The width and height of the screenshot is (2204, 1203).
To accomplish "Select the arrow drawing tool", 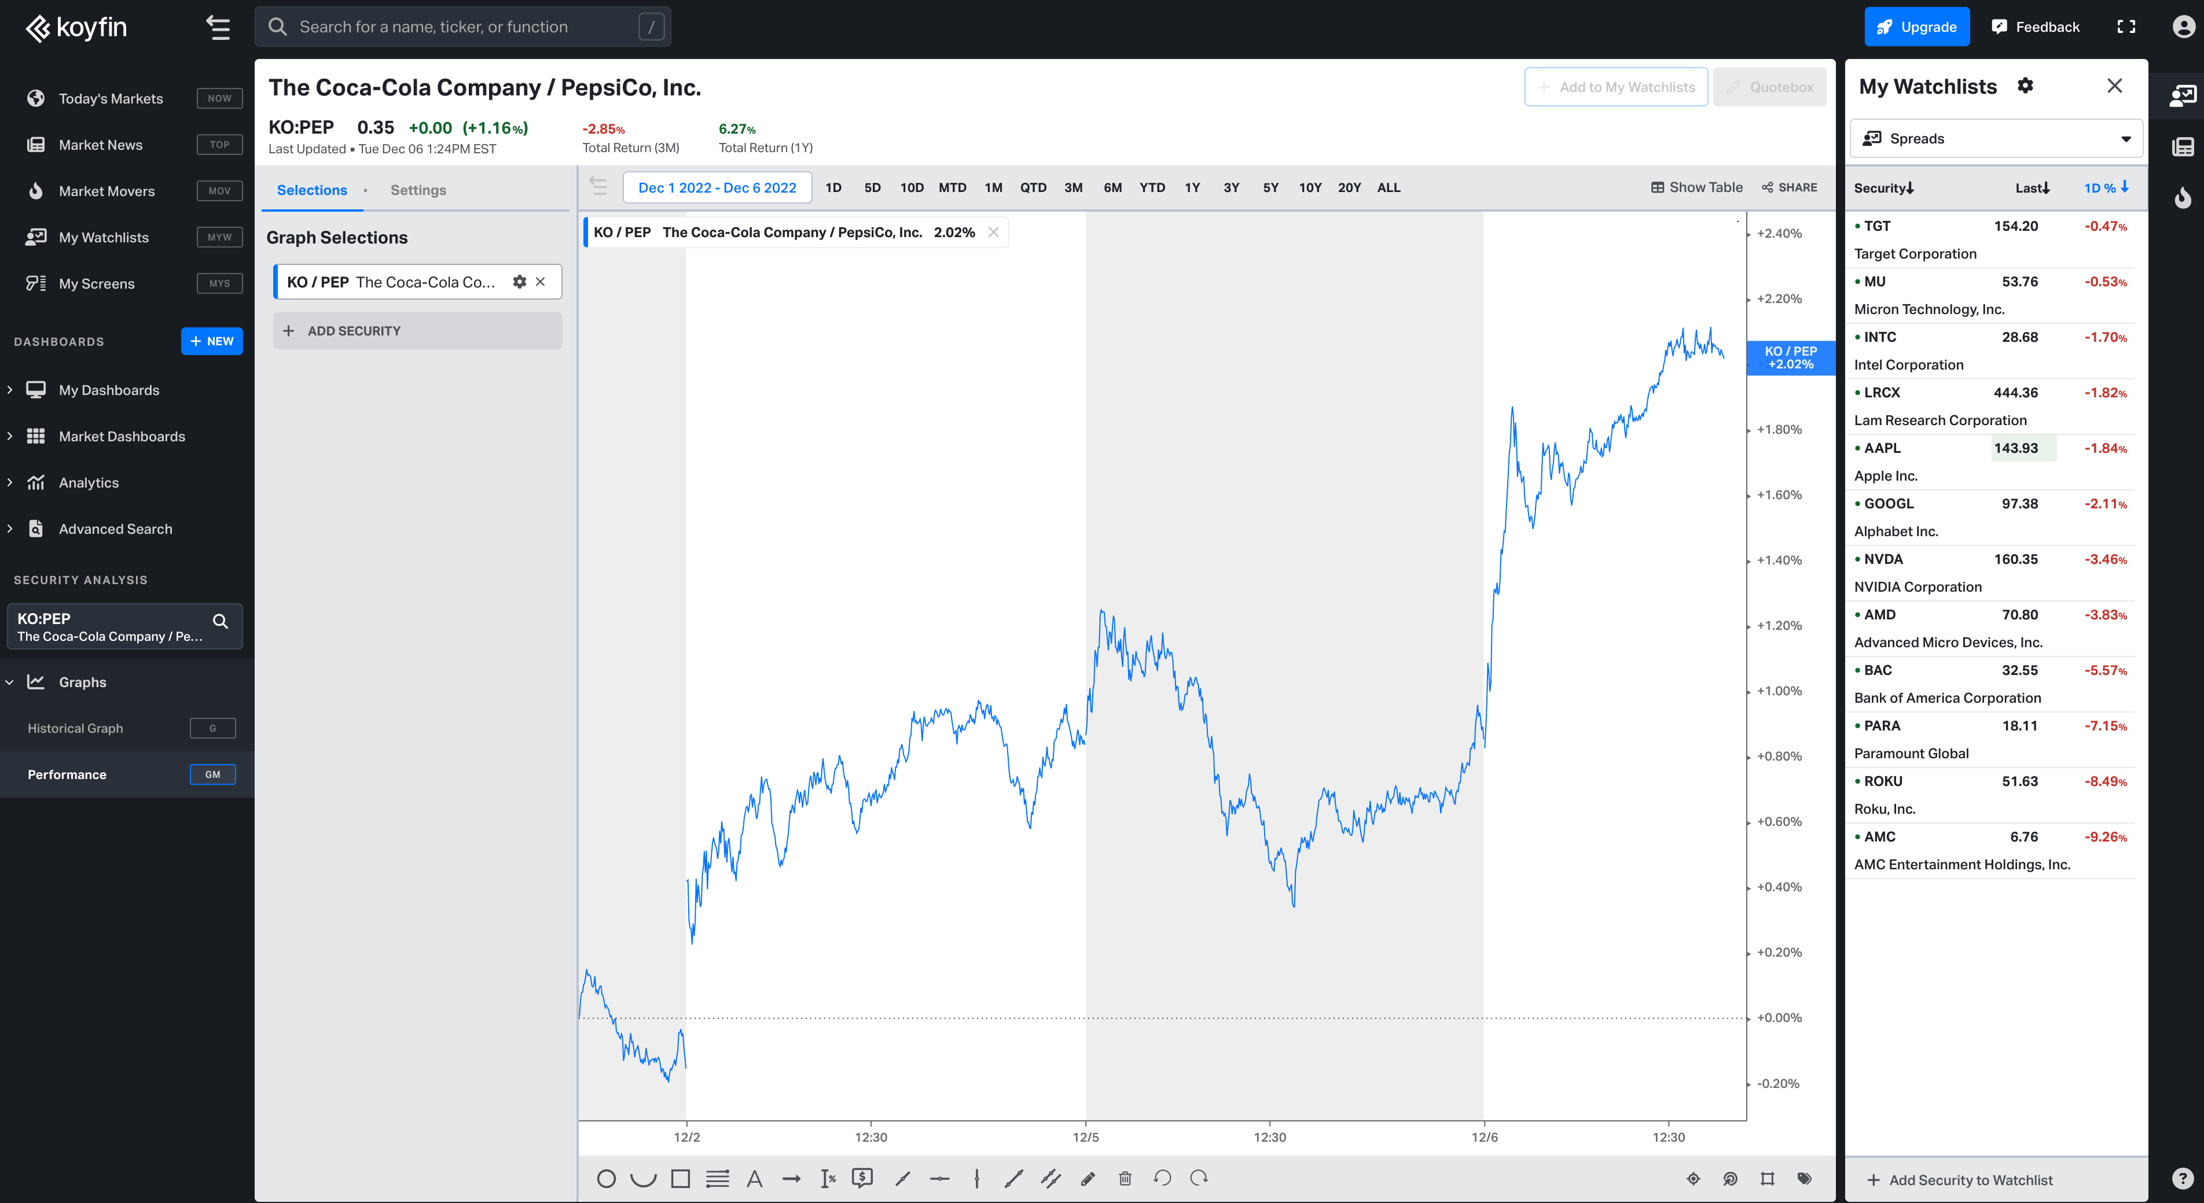I will pos(791,1179).
